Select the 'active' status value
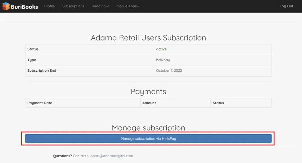Image resolution: width=302 pixels, height=163 pixels. pos(161,49)
